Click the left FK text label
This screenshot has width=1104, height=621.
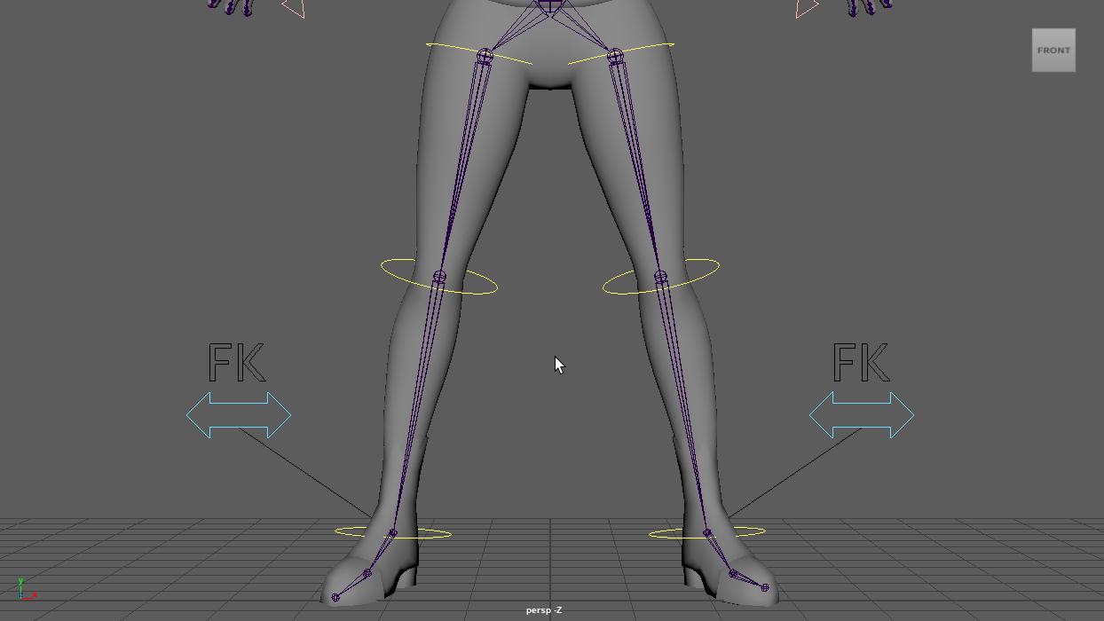(x=235, y=364)
